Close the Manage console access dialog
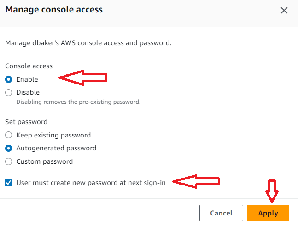Viewport: 298px width, 227px height. pos(284,10)
